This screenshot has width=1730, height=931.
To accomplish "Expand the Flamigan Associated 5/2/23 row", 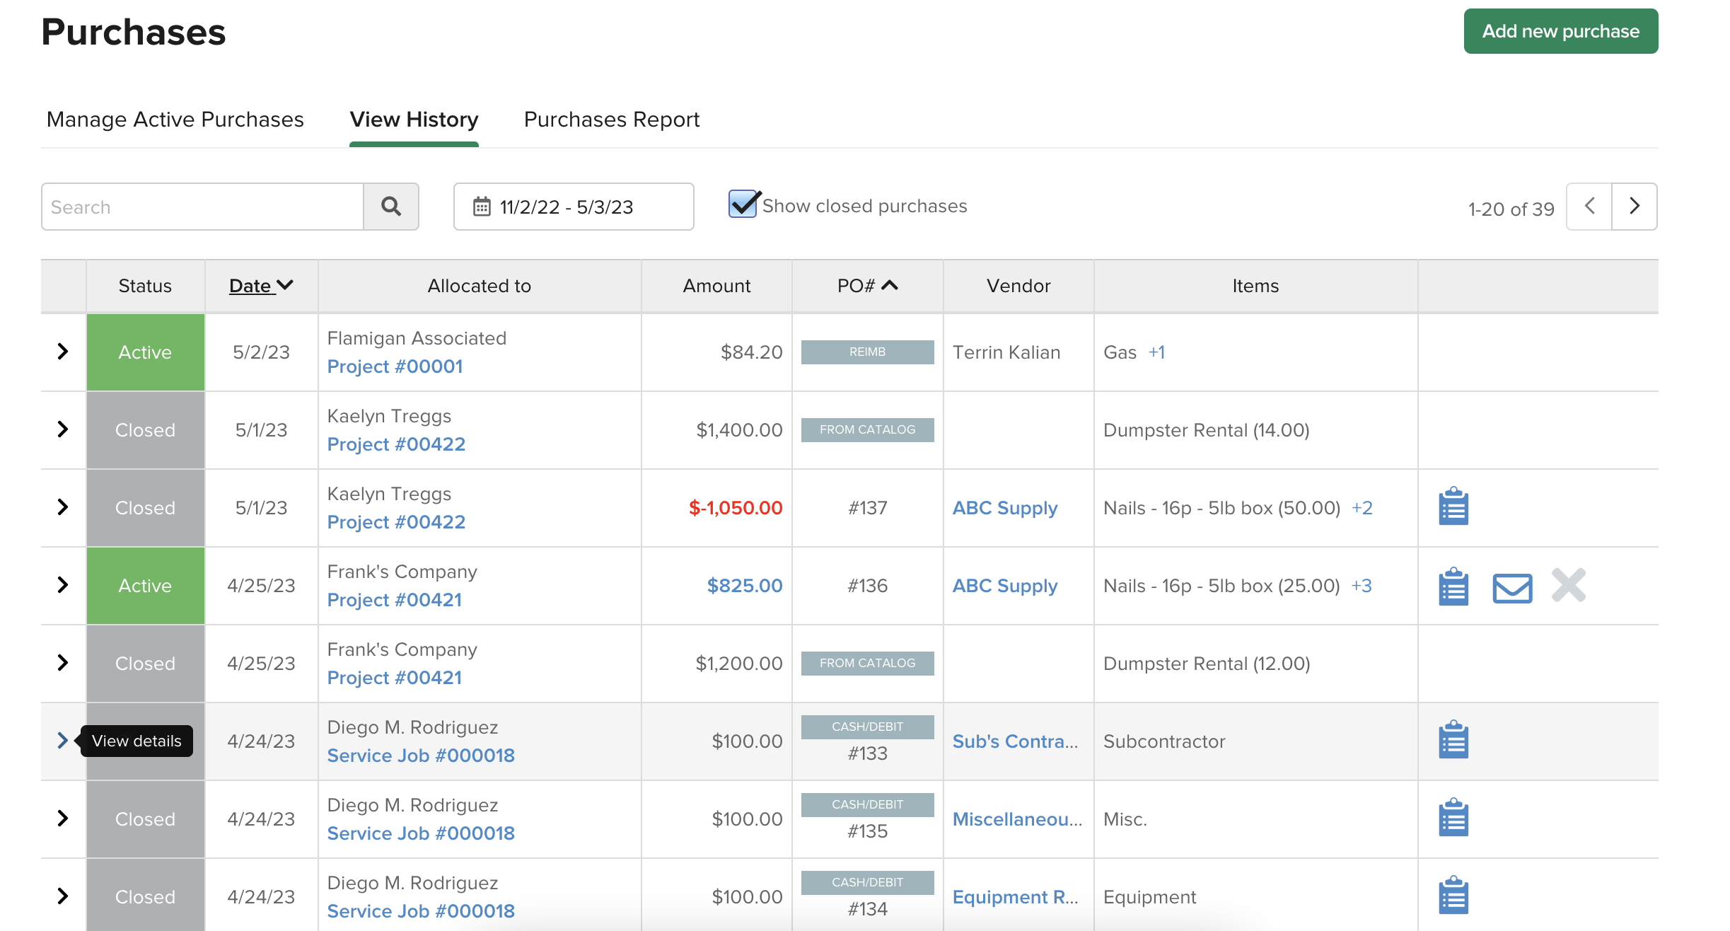I will 63,352.
